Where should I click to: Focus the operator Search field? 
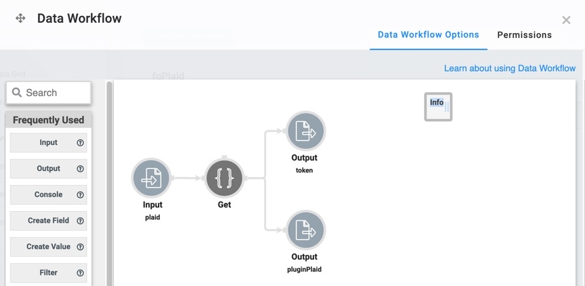[x=48, y=93]
